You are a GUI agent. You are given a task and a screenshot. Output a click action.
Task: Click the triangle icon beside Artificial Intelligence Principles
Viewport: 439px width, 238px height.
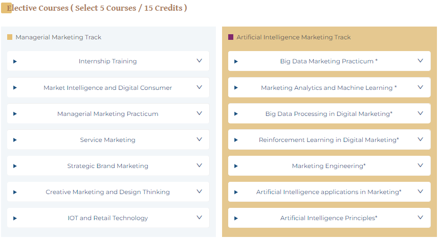click(236, 219)
